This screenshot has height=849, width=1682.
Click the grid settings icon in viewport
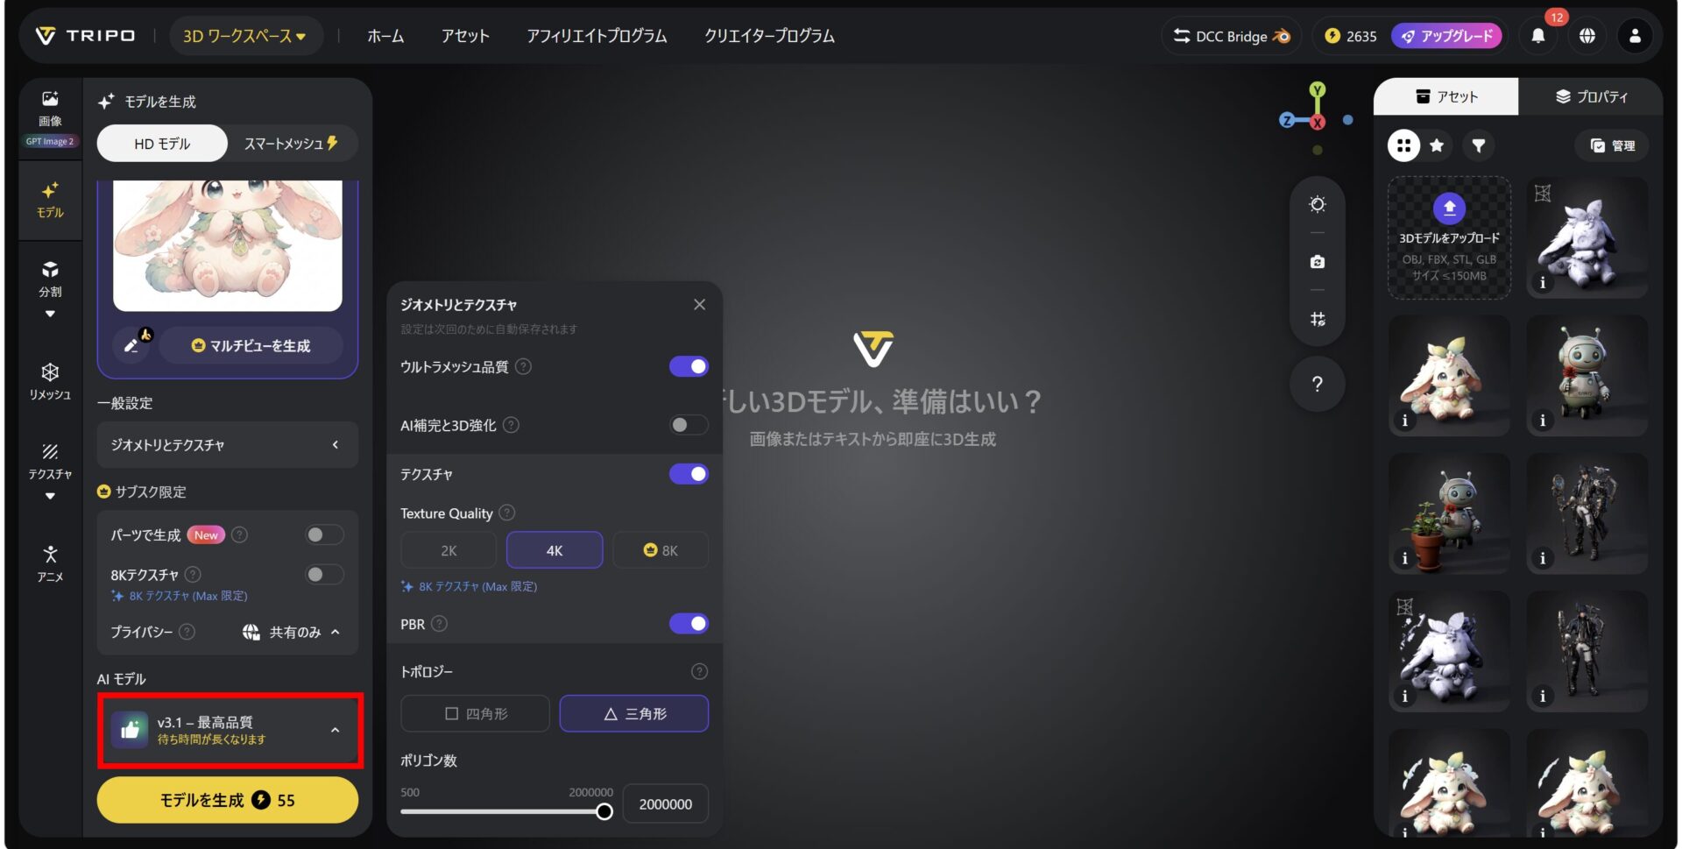(x=1318, y=319)
